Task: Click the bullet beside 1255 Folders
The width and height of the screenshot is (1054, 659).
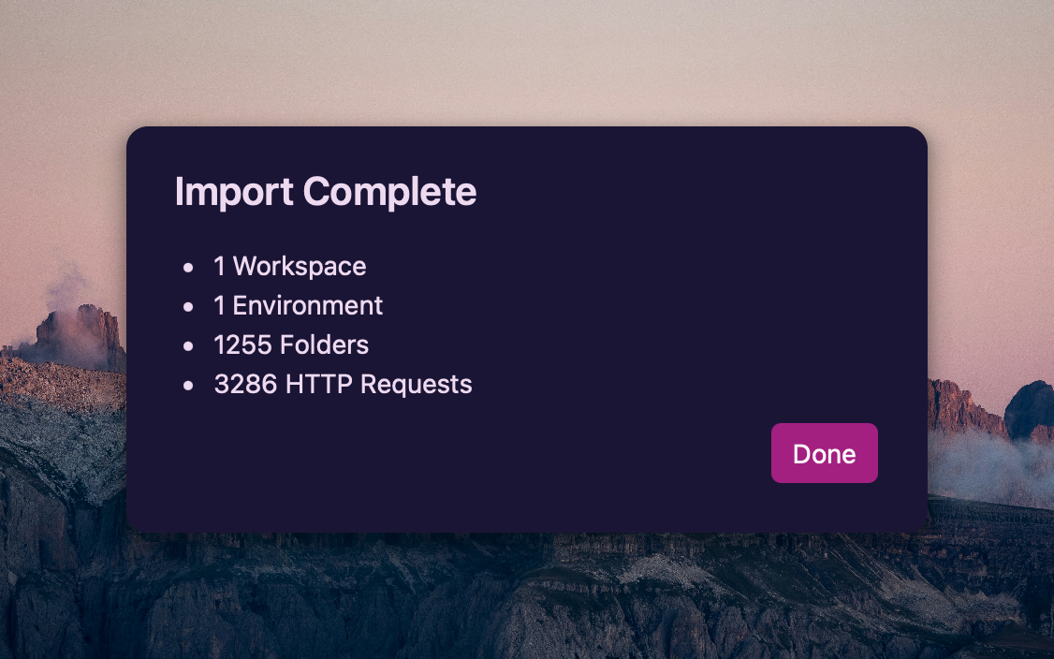Action: tap(188, 346)
